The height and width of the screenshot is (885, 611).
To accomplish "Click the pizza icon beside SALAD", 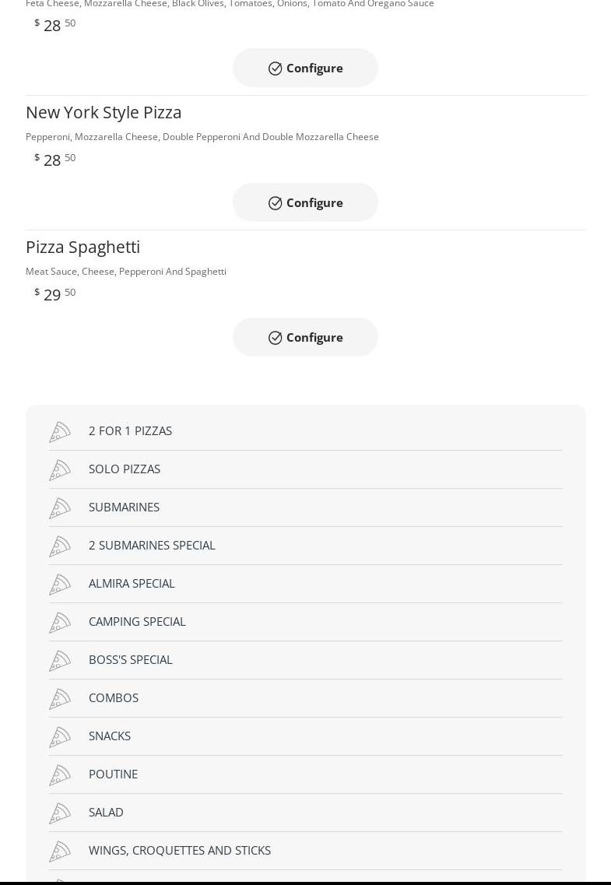I will pyautogui.click(x=60, y=813).
